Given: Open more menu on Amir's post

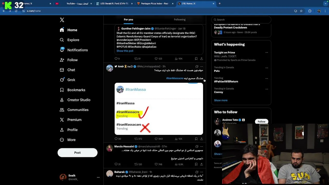Looking at the screenshot, I should tap(202, 67).
